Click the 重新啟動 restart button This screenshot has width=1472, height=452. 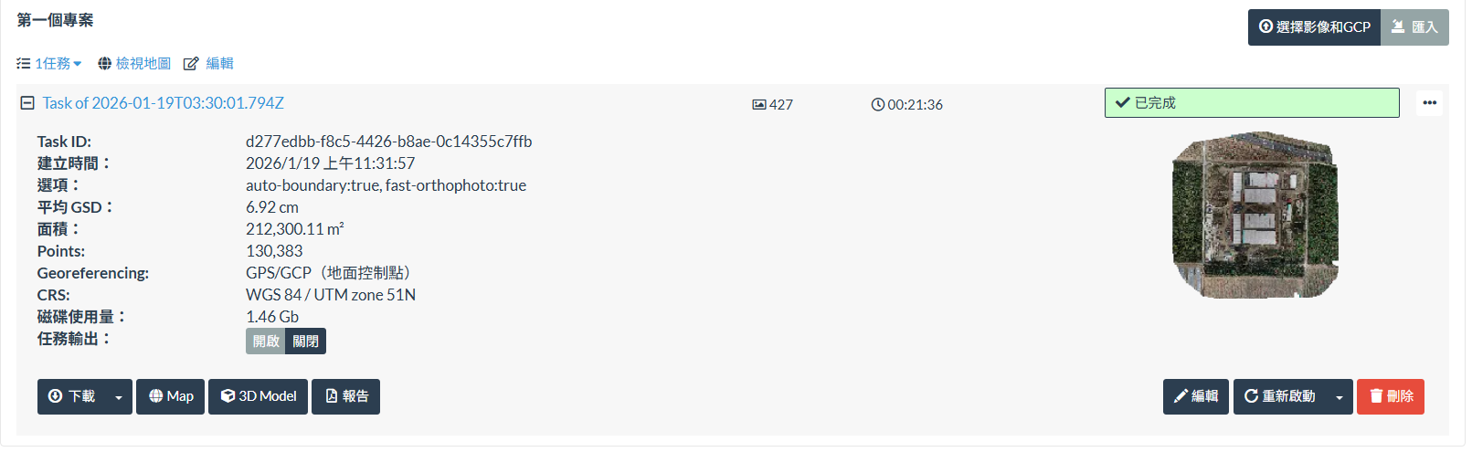1280,396
